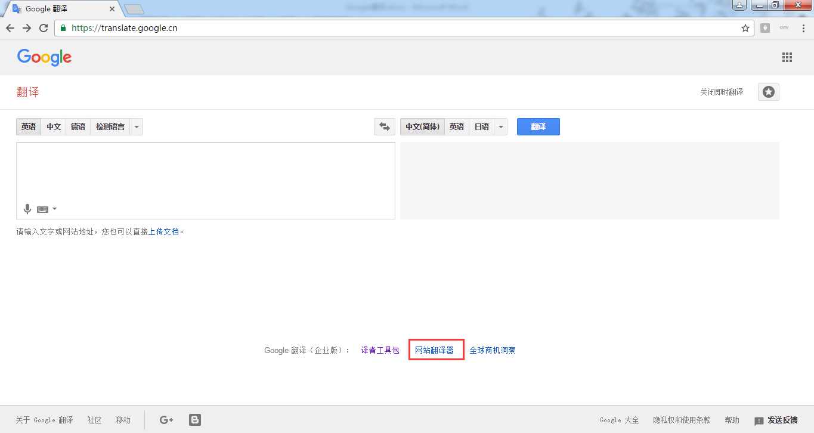Viewport: 814px width, 433px height.
Task: Swap languages with the arrows icon
Action: pos(385,126)
